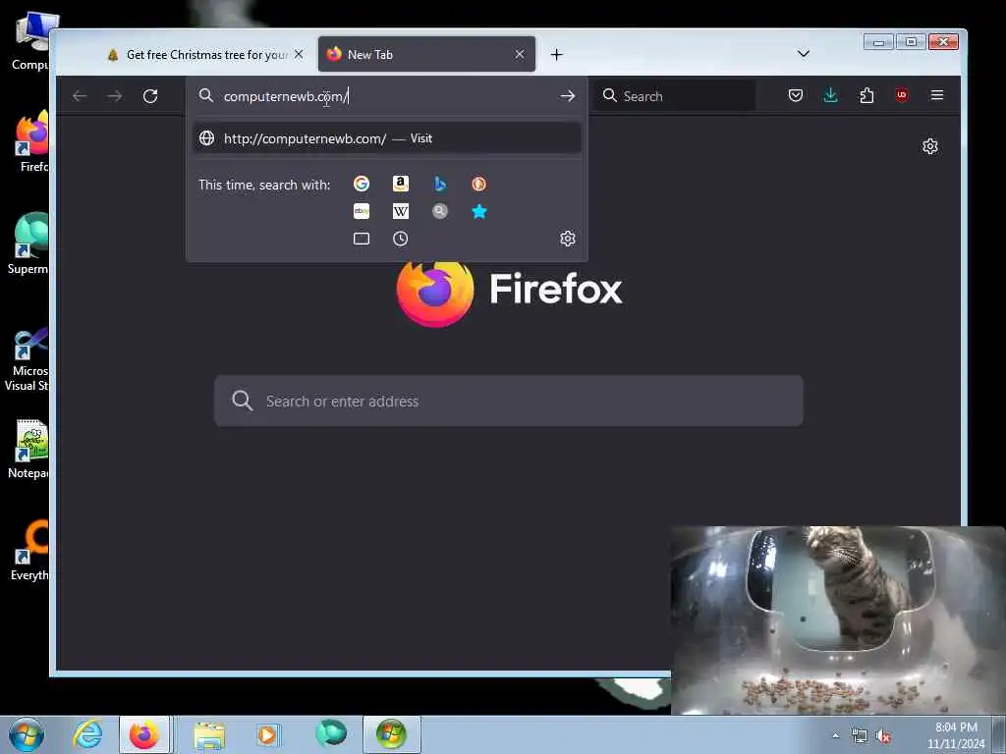Launch Internet Explorer from taskbar

click(87, 734)
